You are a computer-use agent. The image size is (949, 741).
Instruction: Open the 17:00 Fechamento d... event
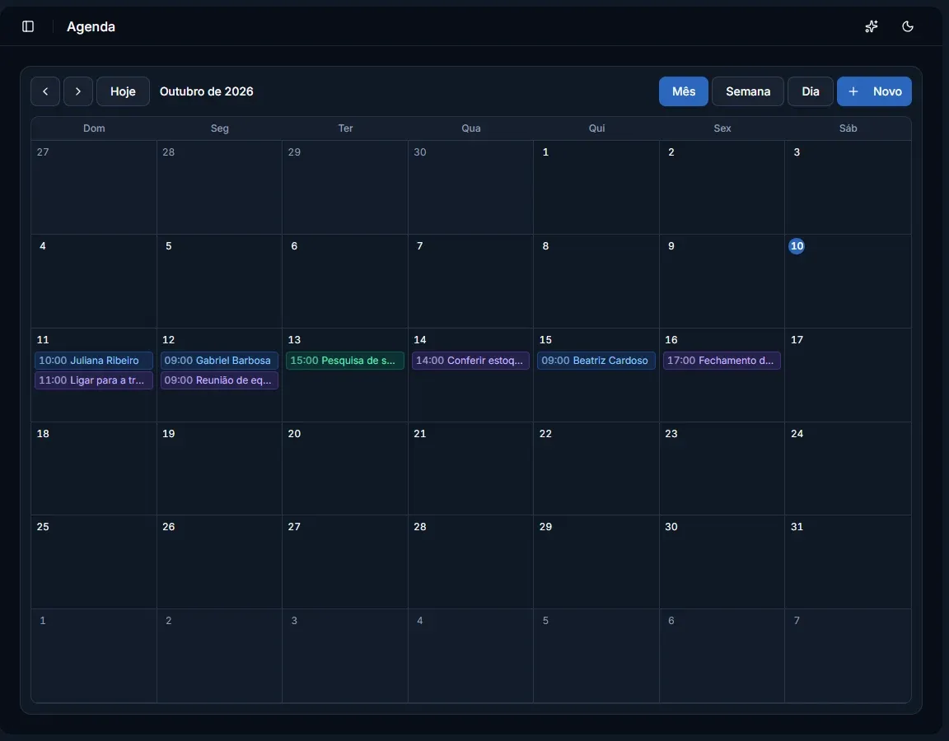(x=722, y=361)
